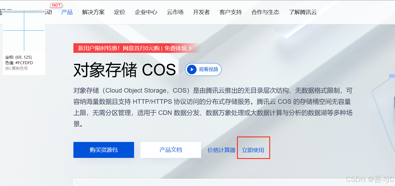The width and height of the screenshot is (395, 186).
Task: Open the 解决方案 menu
Action: [93, 12]
